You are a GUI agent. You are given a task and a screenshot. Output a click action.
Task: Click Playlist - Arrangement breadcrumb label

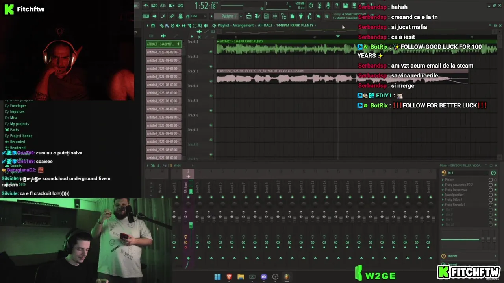235,26
